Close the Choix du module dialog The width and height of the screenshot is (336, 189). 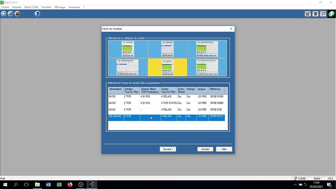[x=231, y=29]
